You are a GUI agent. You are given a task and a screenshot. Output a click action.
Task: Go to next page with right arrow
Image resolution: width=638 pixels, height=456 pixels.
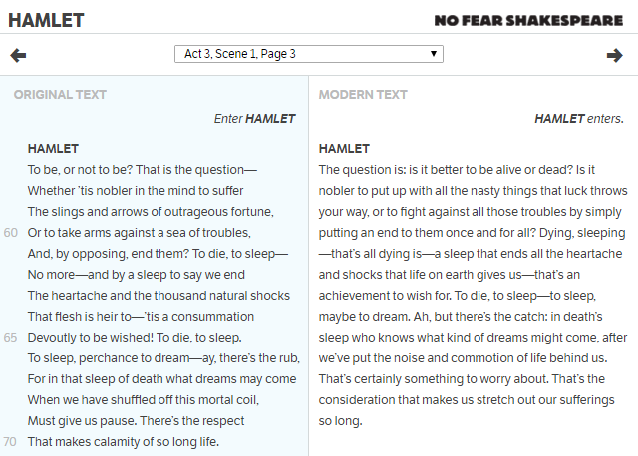coord(614,55)
